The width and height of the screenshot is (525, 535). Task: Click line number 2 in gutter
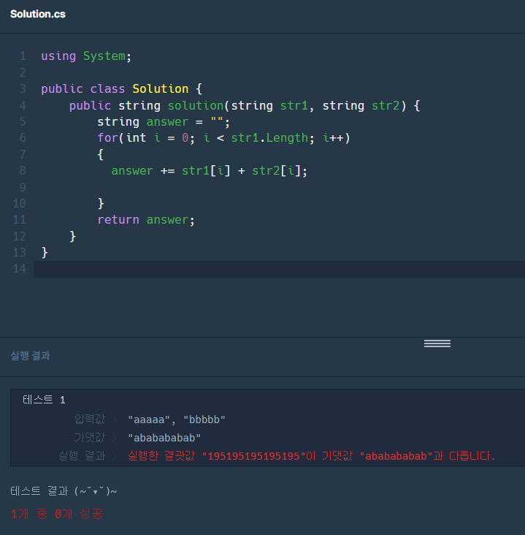point(23,72)
